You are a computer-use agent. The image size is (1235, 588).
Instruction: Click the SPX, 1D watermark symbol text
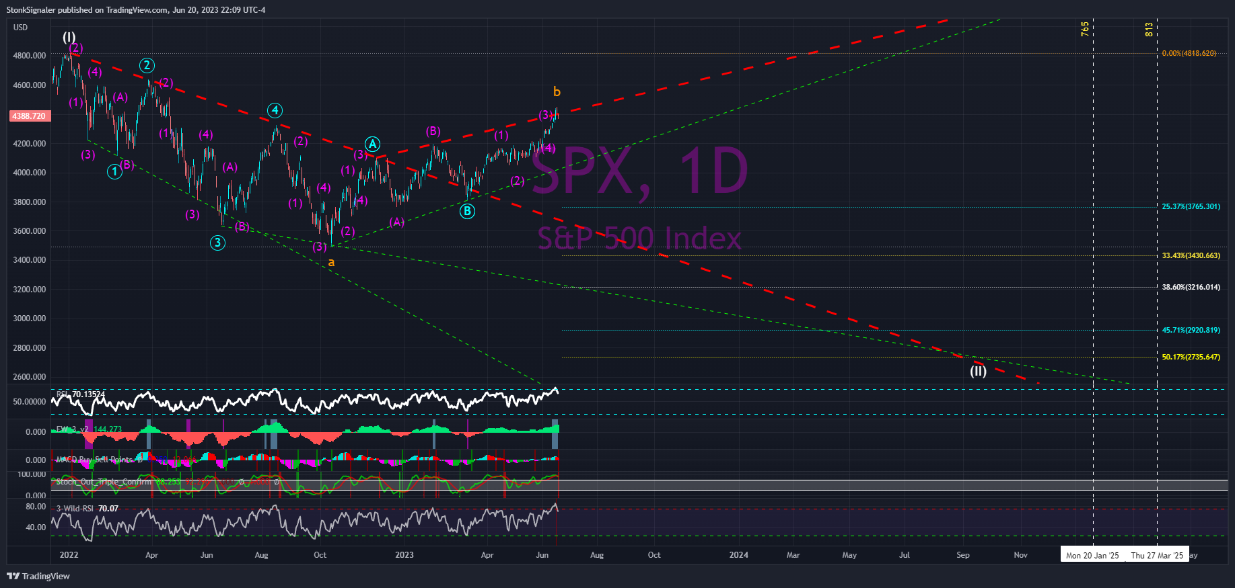point(640,171)
